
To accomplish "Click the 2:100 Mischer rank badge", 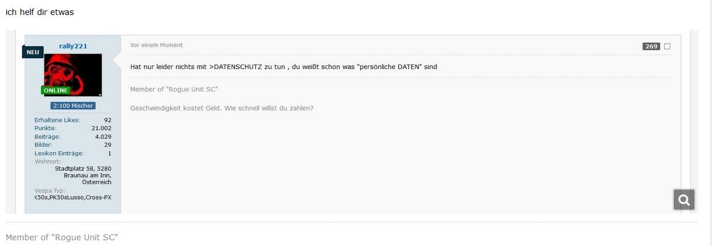I will coord(73,106).
